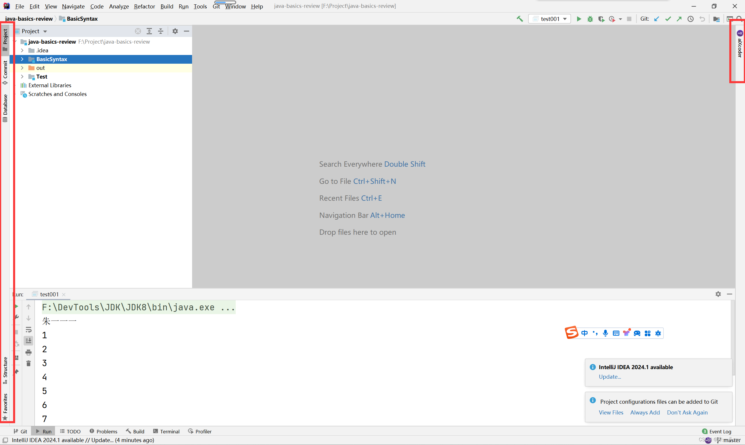Open the TODO tool tab

pyautogui.click(x=70, y=431)
